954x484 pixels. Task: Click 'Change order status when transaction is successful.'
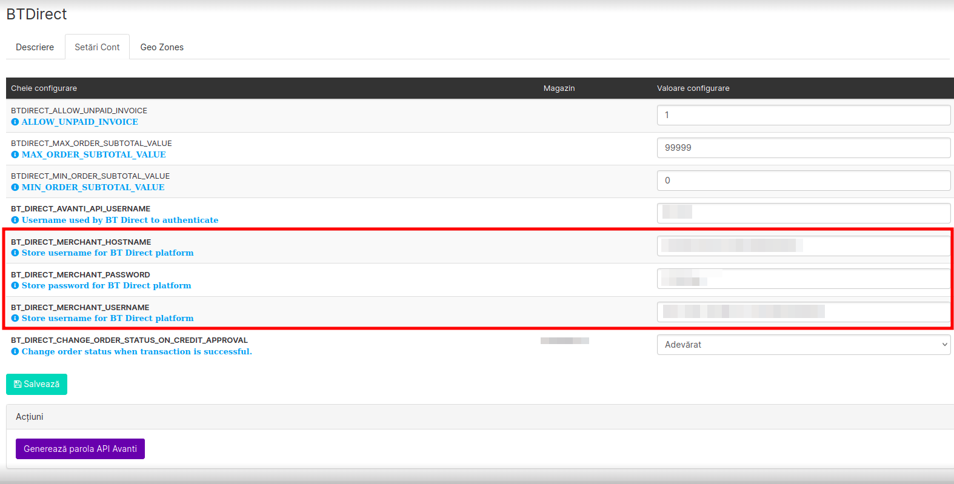137,351
